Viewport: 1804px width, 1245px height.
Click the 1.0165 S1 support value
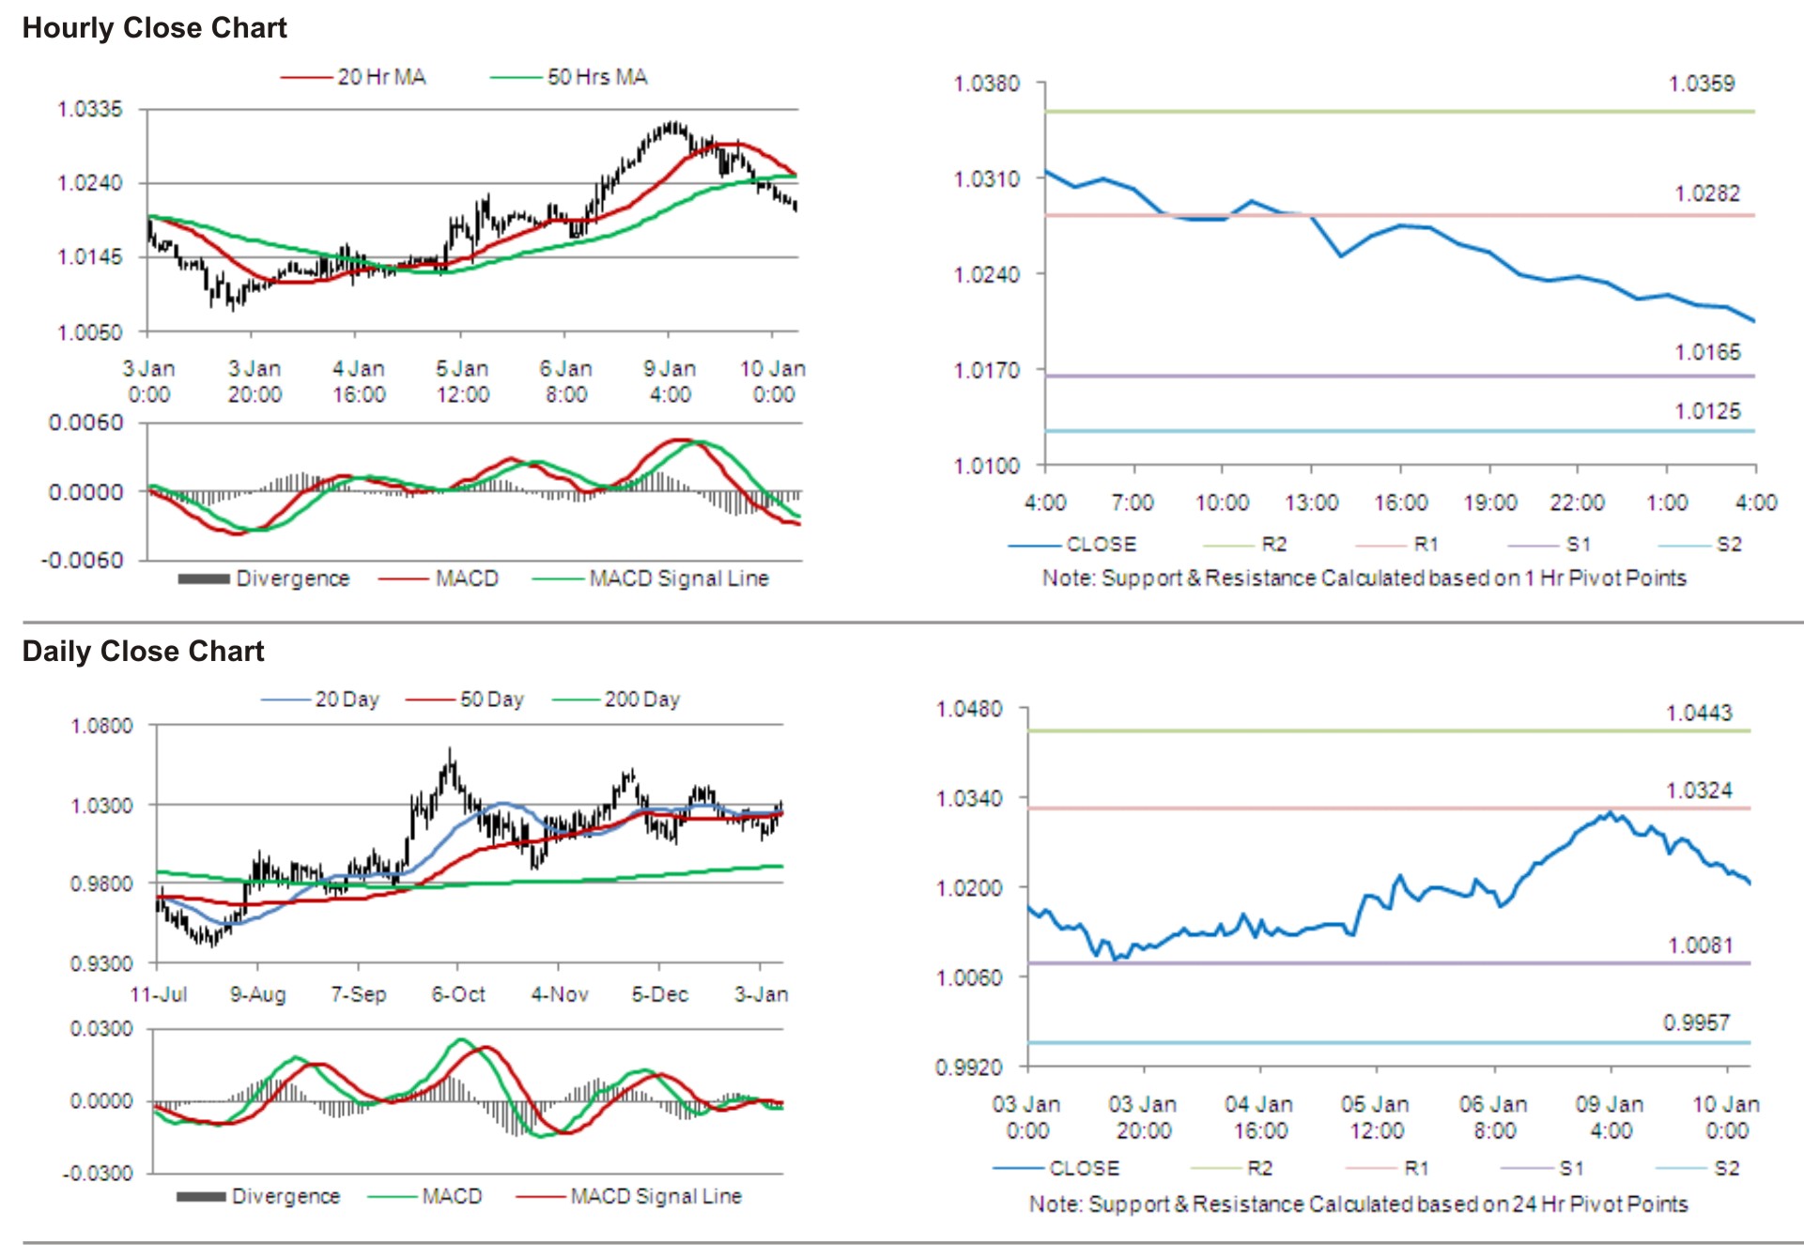1707,352
